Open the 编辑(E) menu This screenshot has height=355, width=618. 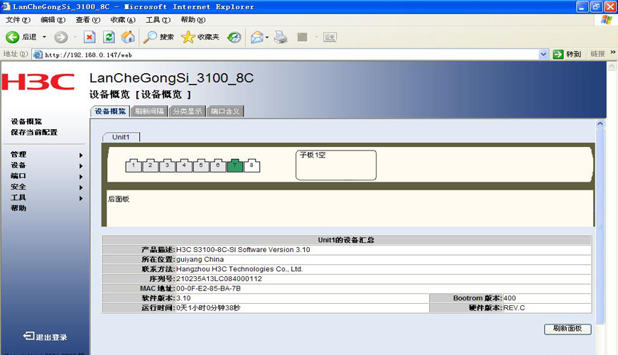click(53, 20)
